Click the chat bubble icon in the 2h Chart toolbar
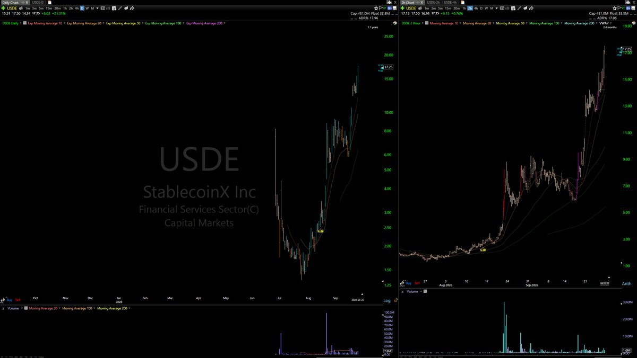637x358 pixels. (525, 8)
